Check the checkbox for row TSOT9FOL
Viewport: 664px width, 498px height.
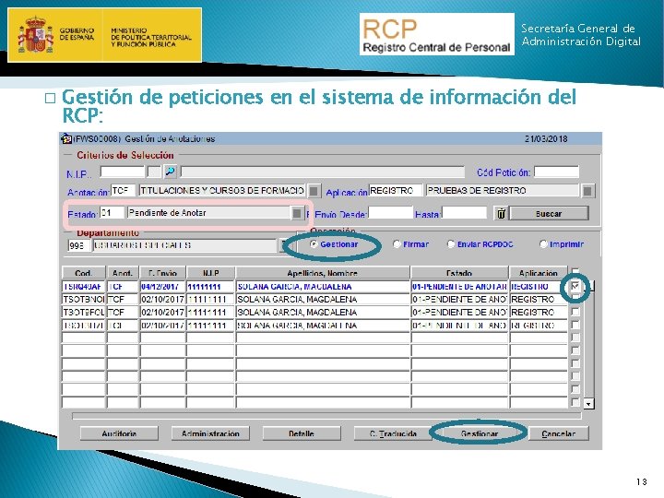575,312
